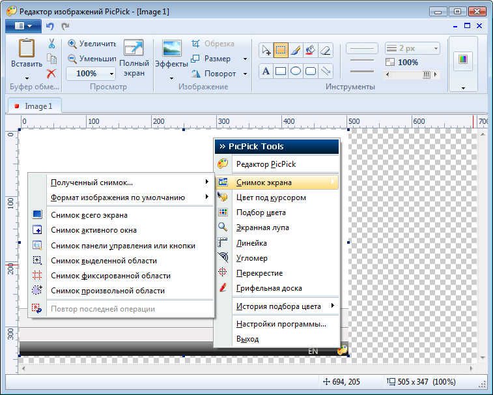Expand the color palette panel arrow

[x=463, y=88]
